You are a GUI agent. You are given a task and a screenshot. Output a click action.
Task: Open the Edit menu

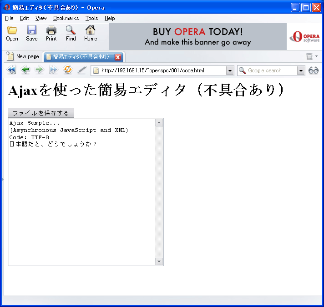(24, 18)
